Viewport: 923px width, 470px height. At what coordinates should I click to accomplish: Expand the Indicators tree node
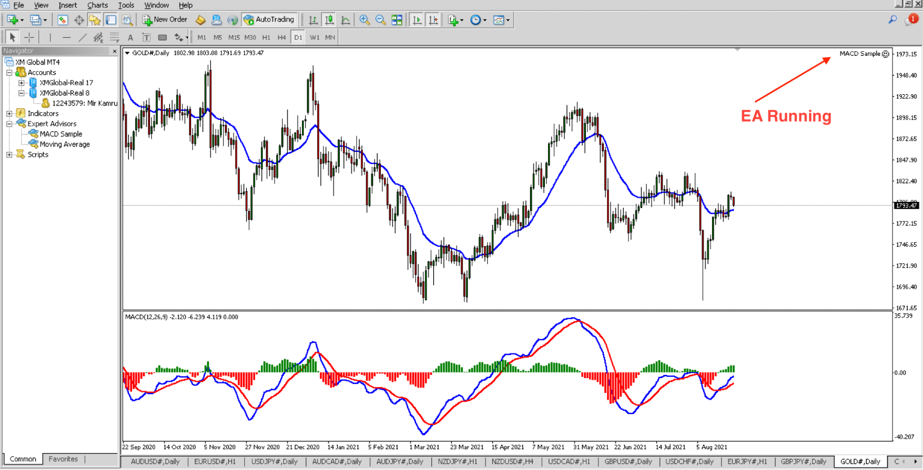pyautogui.click(x=9, y=114)
